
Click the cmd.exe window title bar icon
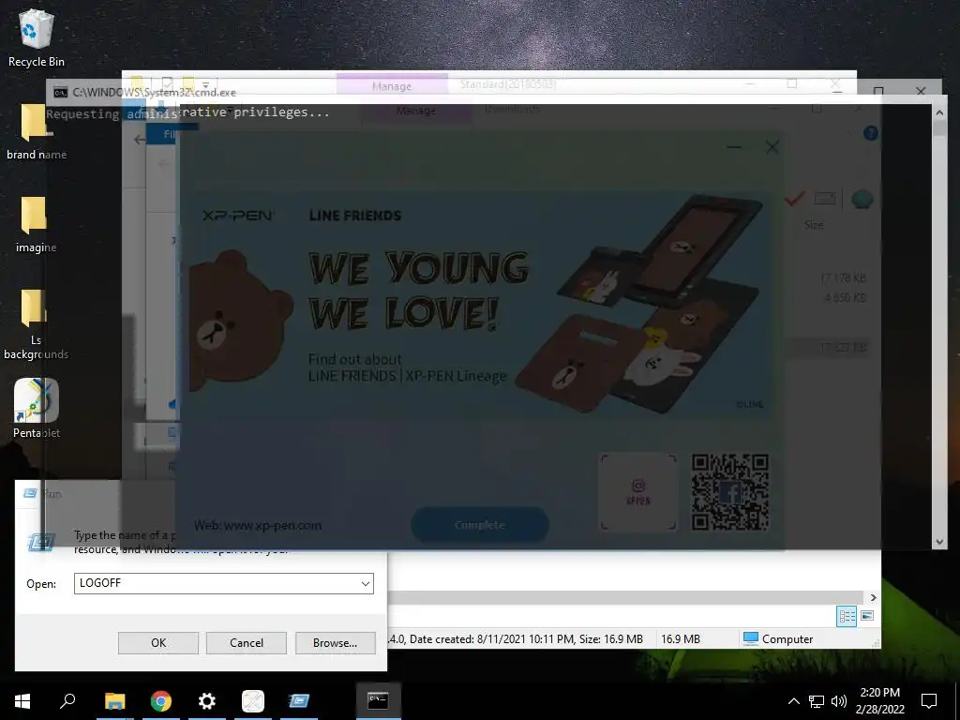[x=60, y=93]
